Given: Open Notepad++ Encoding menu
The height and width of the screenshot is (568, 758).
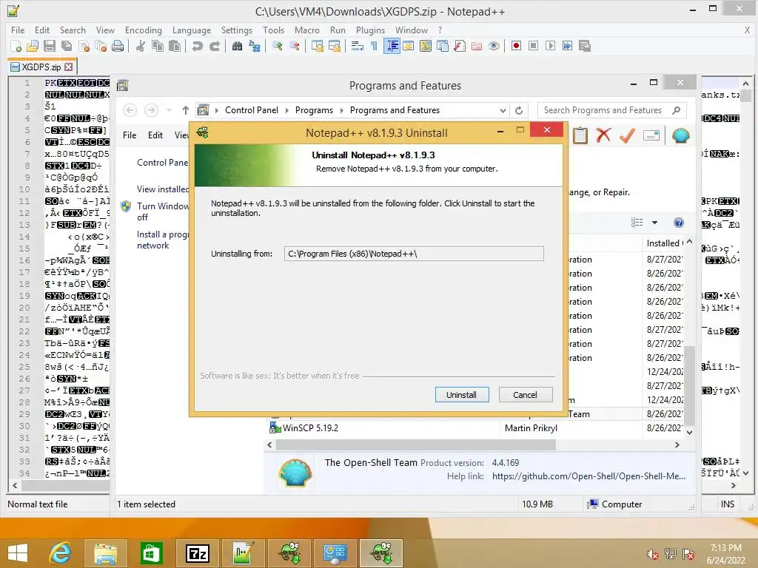Looking at the screenshot, I should coord(144,30).
